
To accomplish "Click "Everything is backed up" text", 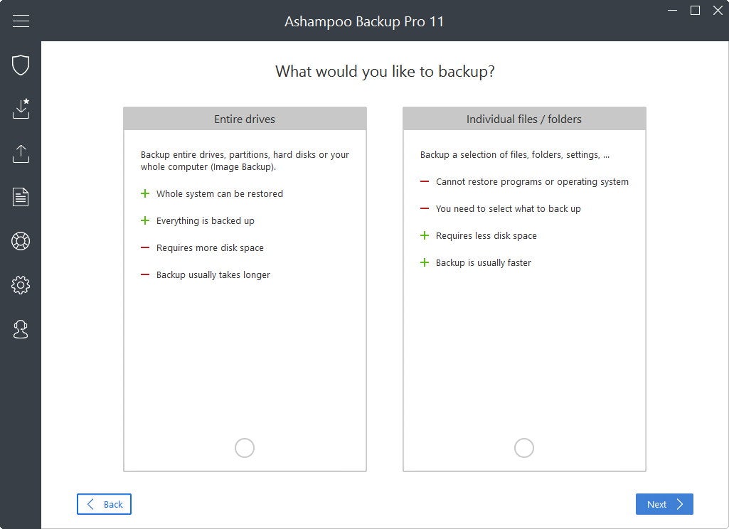I will pyautogui.click(x=206, y=221).
